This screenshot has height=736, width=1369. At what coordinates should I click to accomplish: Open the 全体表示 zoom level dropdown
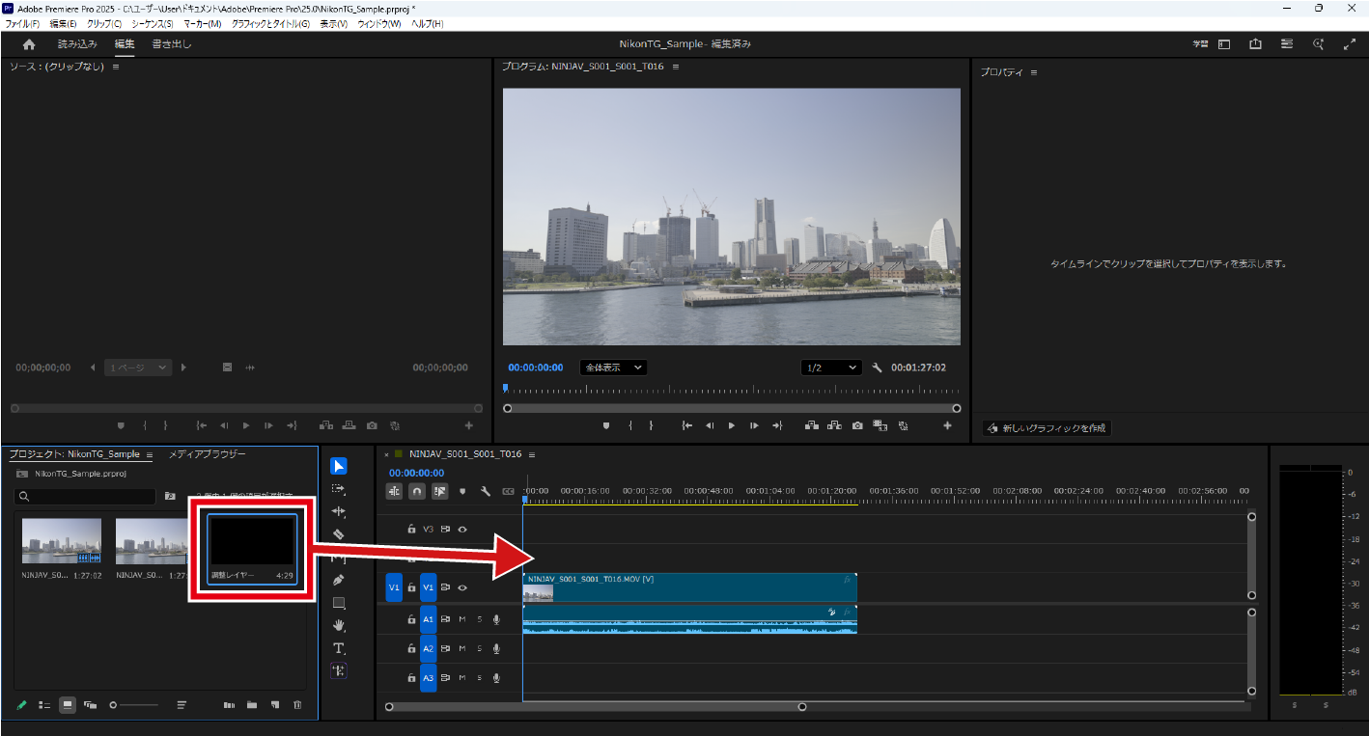click(x=613, y=368)
